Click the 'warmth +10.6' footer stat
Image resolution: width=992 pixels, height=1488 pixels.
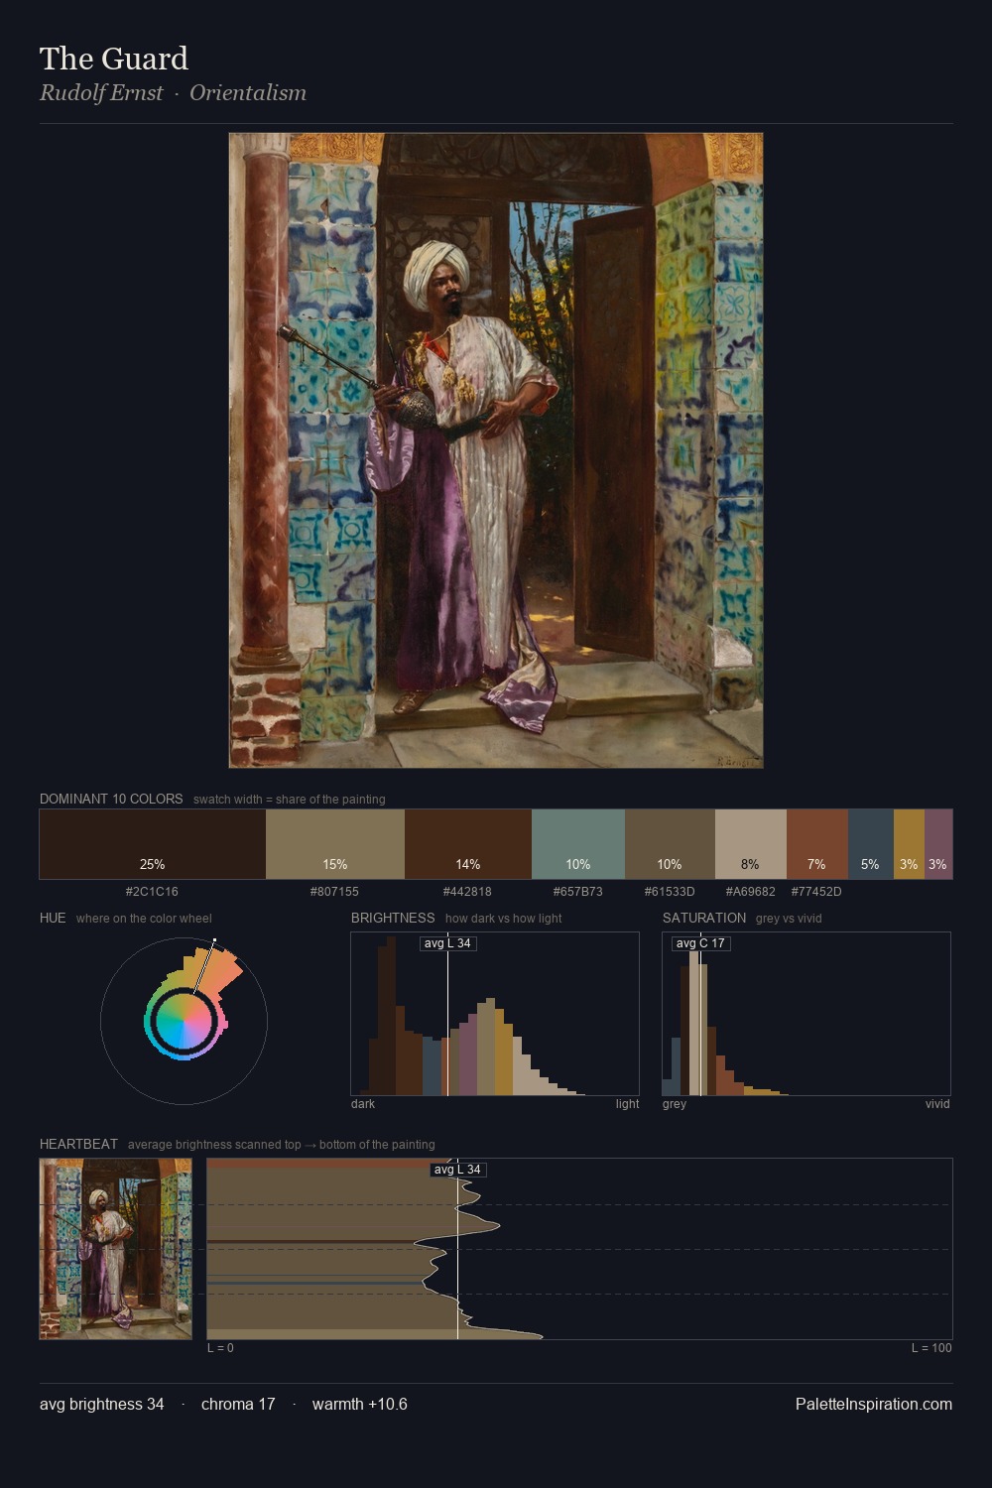pyautogui.click(x=360, y=1404)
